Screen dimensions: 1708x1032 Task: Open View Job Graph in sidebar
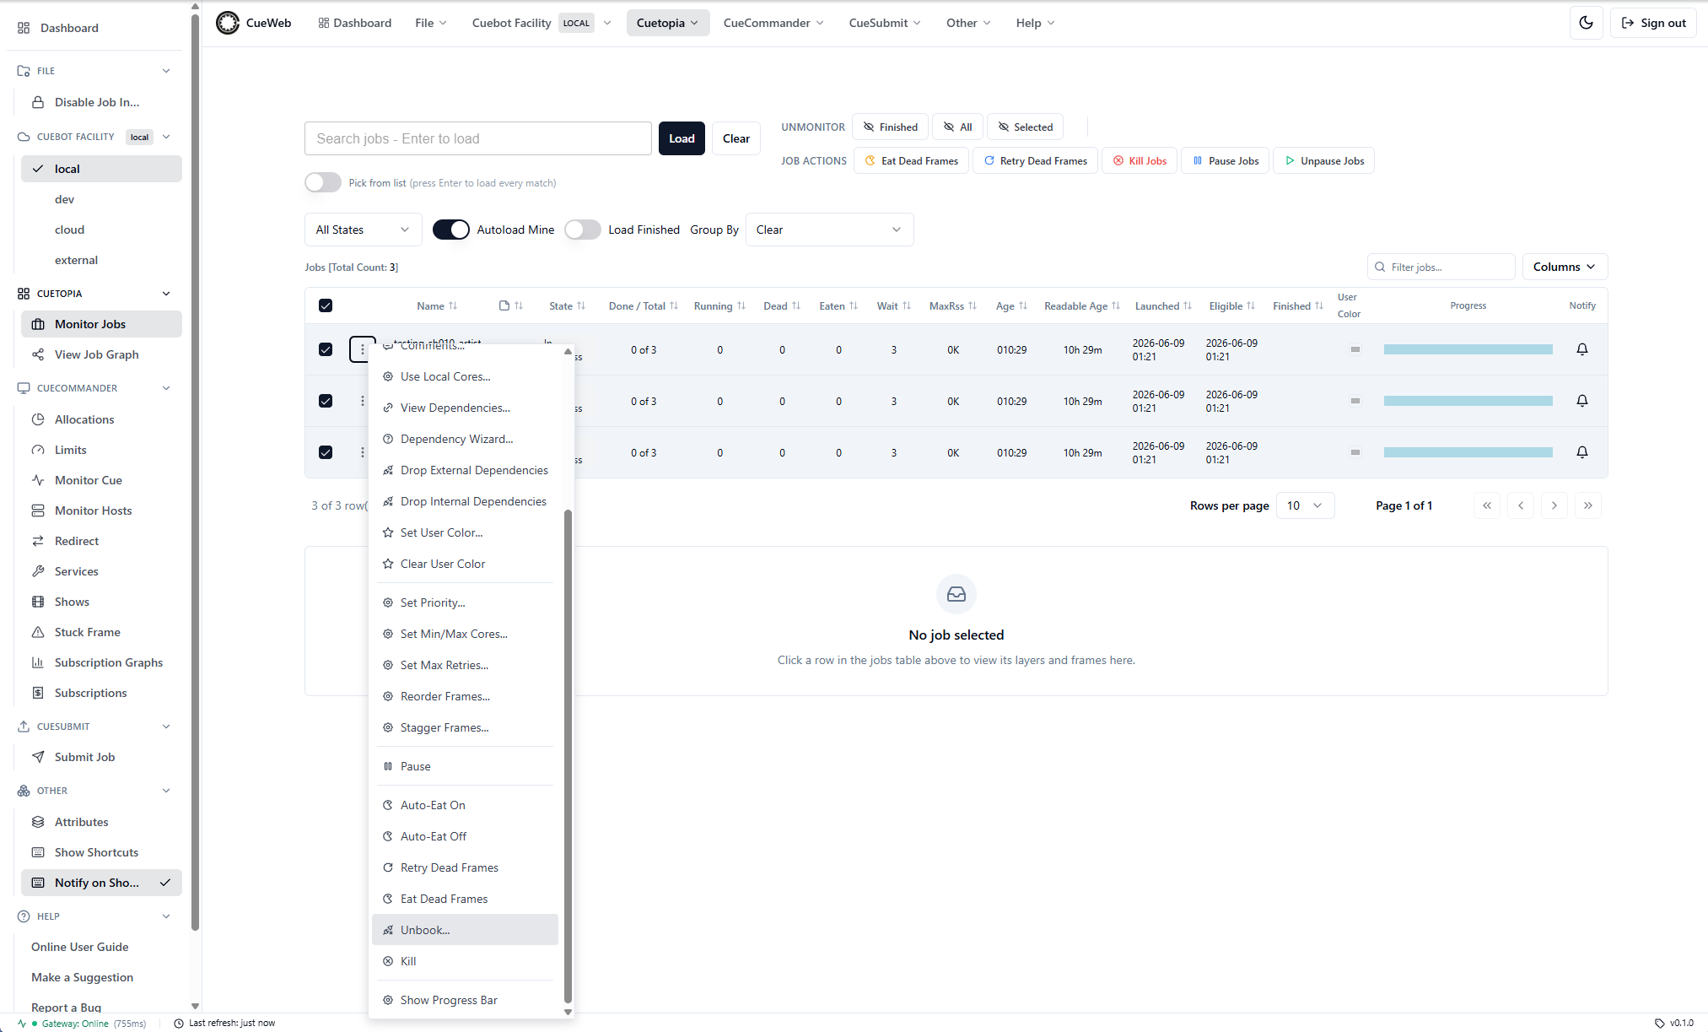coord(101,354)
